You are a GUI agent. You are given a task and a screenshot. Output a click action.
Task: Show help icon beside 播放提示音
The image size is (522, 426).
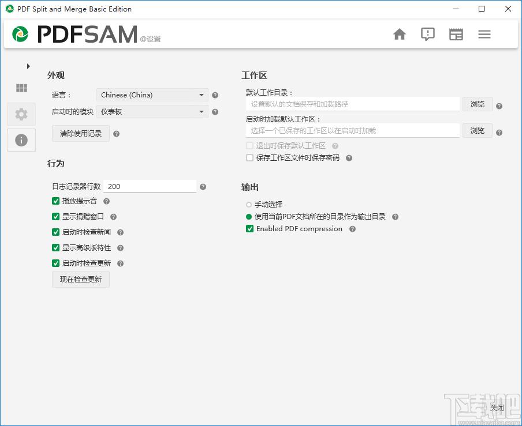[106, 201]
